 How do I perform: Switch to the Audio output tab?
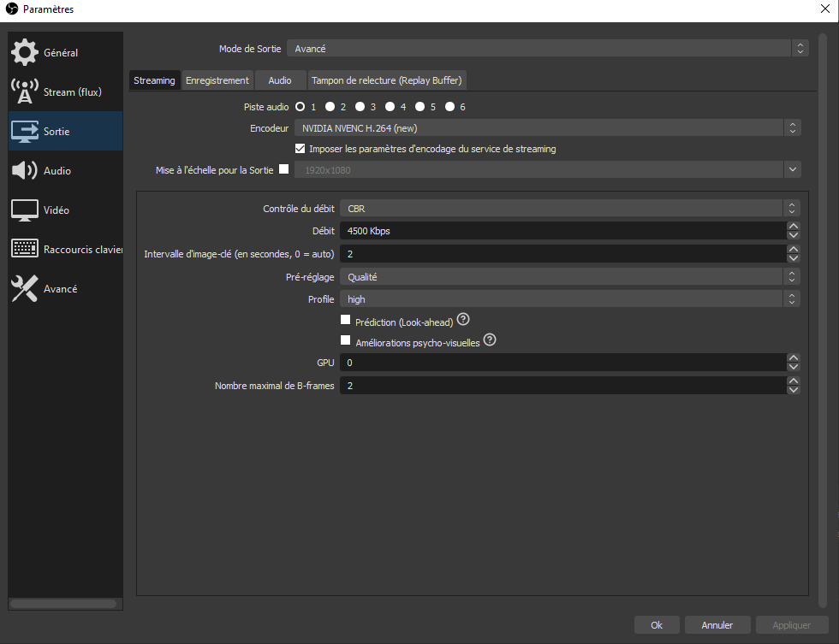tap(280, 80)
